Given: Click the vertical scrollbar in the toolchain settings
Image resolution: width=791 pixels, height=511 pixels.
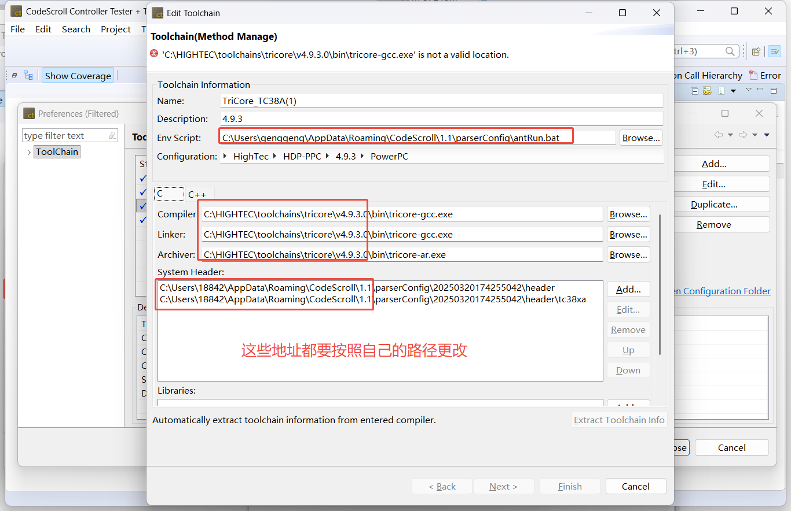Looking at the screenshot, I should pyautogui.click(x=660, y=283).
